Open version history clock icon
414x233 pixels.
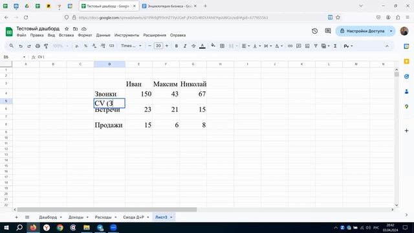[314, 31]
